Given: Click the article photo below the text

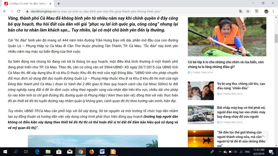Looking at the screenshot, I should [93, 141].
